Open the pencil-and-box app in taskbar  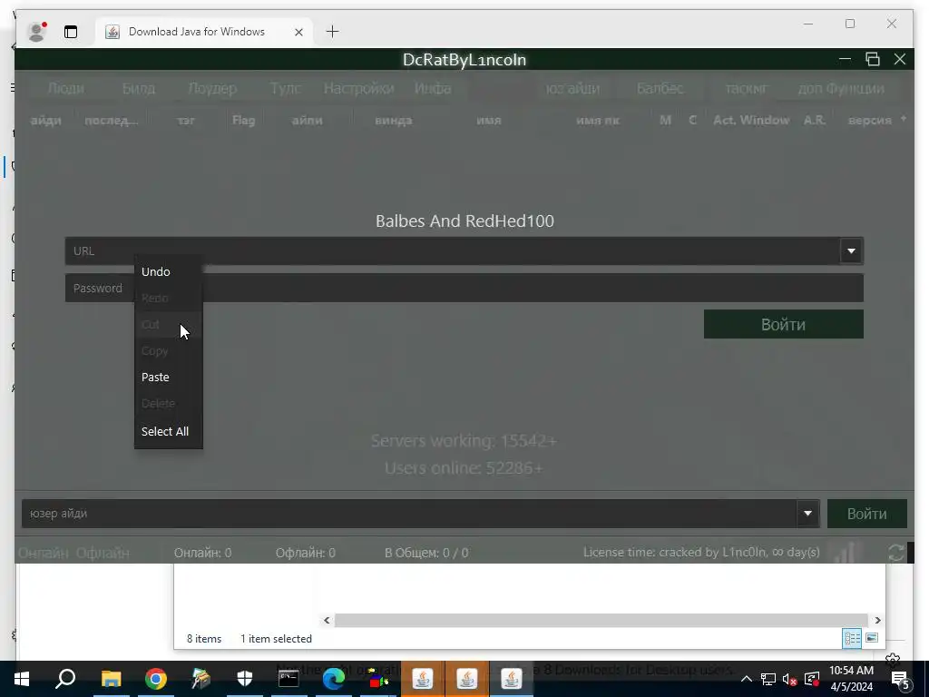click(200, 679)
